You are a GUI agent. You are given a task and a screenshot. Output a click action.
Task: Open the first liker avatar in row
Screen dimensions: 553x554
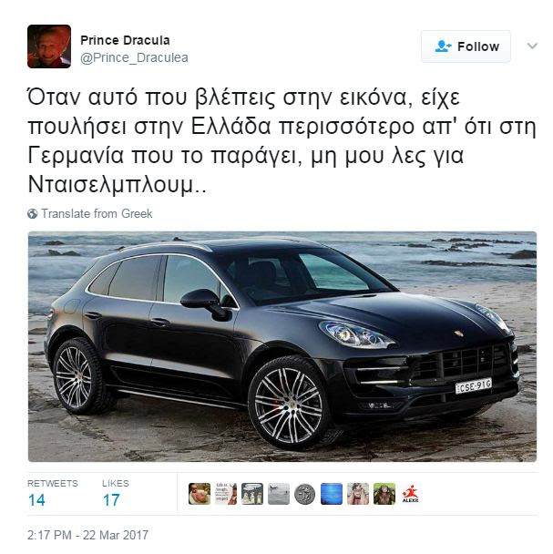200,494
